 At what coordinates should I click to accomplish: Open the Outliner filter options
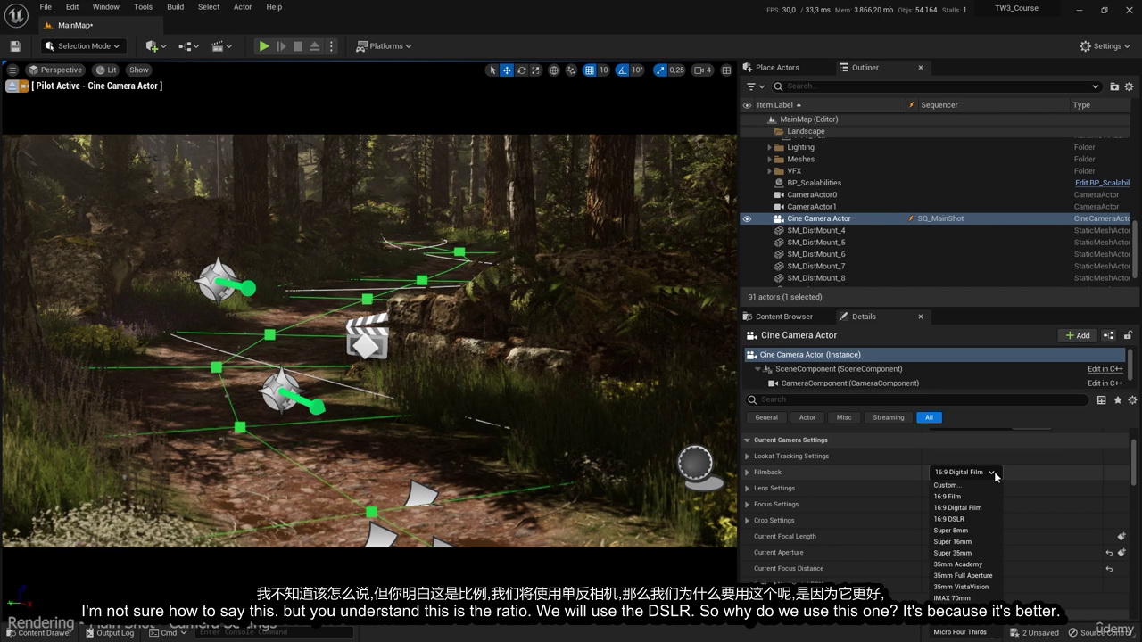755,86
